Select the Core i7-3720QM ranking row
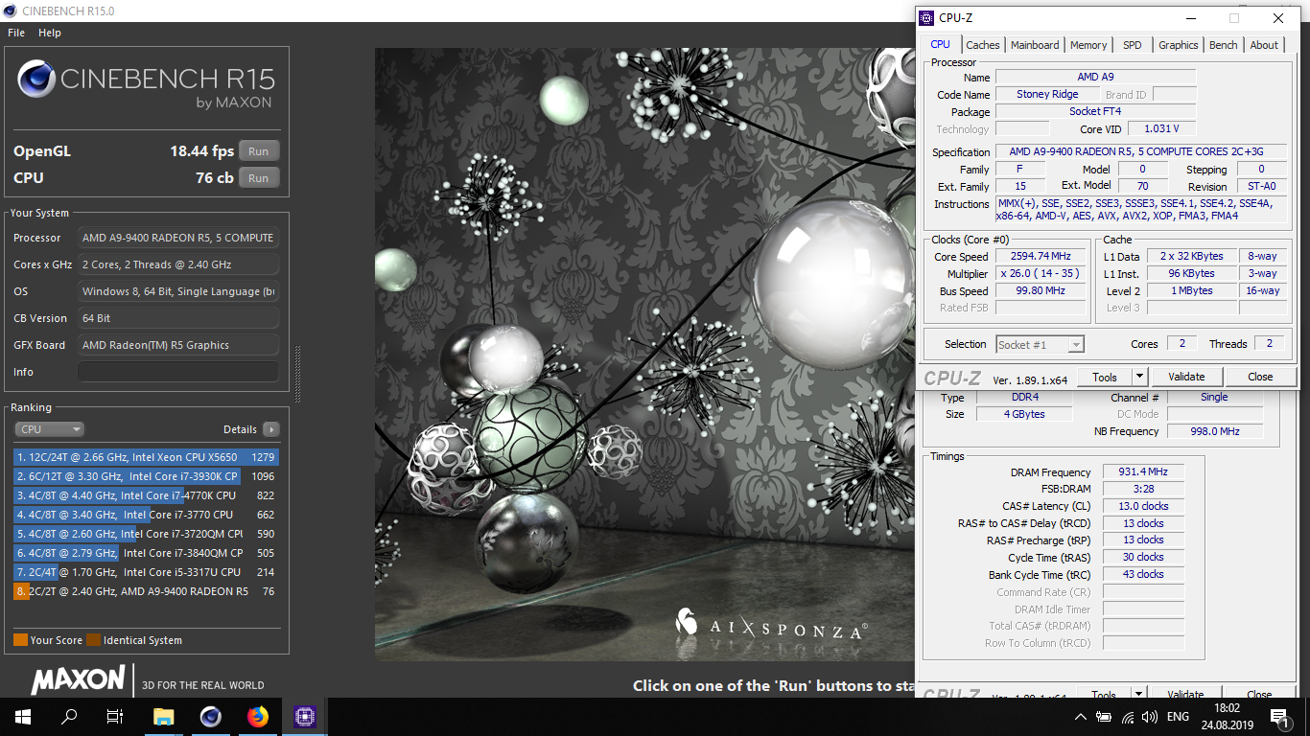 145,534
